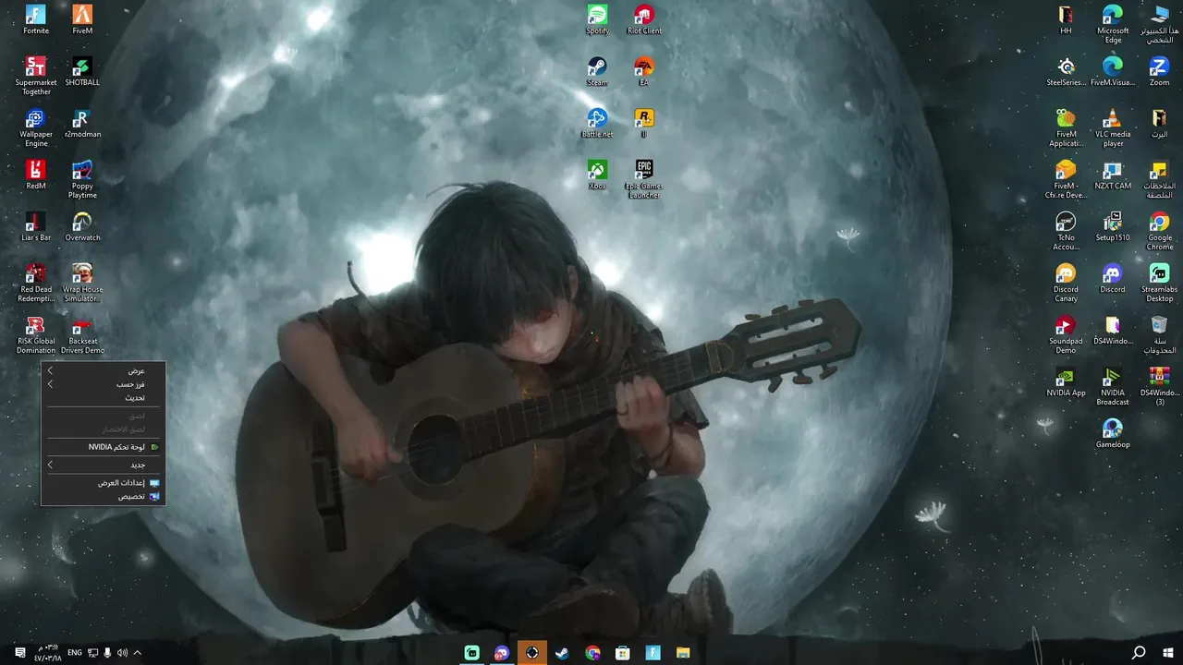This screenshot has height=665, width=1183.
Task: Select the Recycle Bin (سلة المحذوفات) icon
Action: pyautogui.click(x=1159, y=334)
